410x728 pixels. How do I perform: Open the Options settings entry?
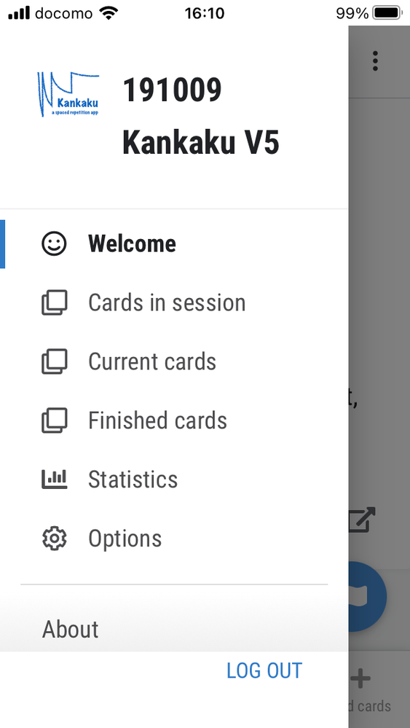(x=174, y=539)
